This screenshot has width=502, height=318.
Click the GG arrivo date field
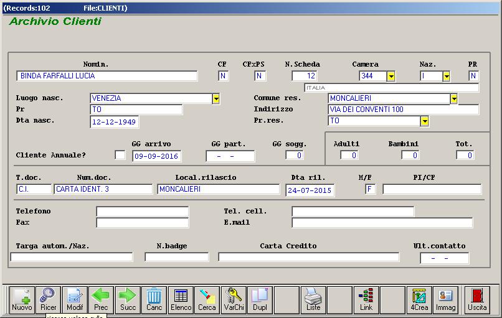(x=157, y=156)
